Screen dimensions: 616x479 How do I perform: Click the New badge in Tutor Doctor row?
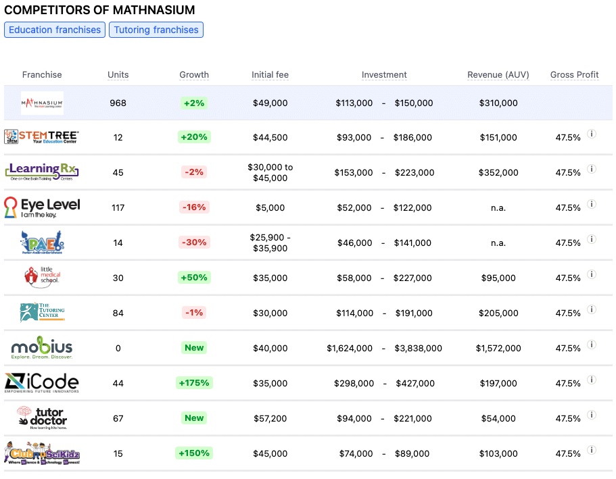(x=194, y=418)
